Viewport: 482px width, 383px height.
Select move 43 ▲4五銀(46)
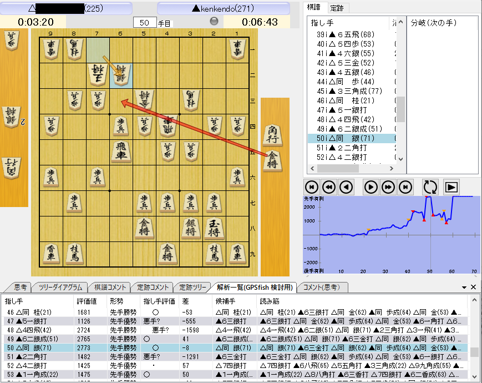(x=351, y=72)
